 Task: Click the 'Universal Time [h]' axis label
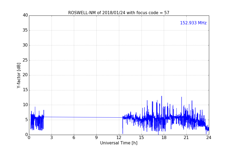[x=119, y=143]
